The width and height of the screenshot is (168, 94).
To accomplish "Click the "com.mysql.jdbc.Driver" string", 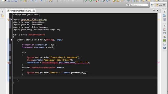I will [x=57, y=60].
